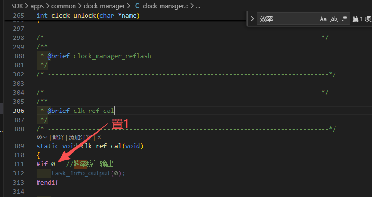Click @brief tag on line 300

58,56
